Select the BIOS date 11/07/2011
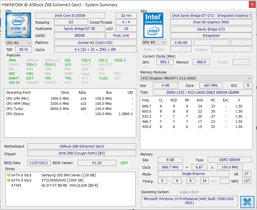Viewport: 257px width, 210px height. 39,163
